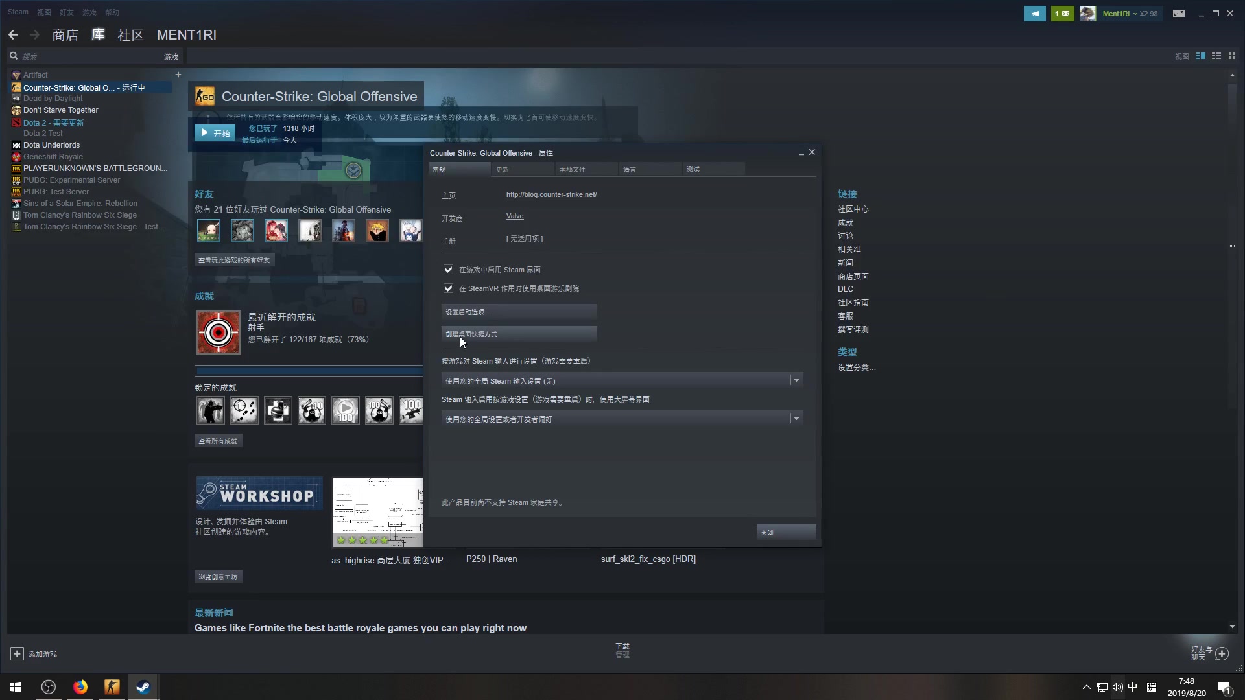Switch to CS:GO taskbar icon

coord(112,687)
